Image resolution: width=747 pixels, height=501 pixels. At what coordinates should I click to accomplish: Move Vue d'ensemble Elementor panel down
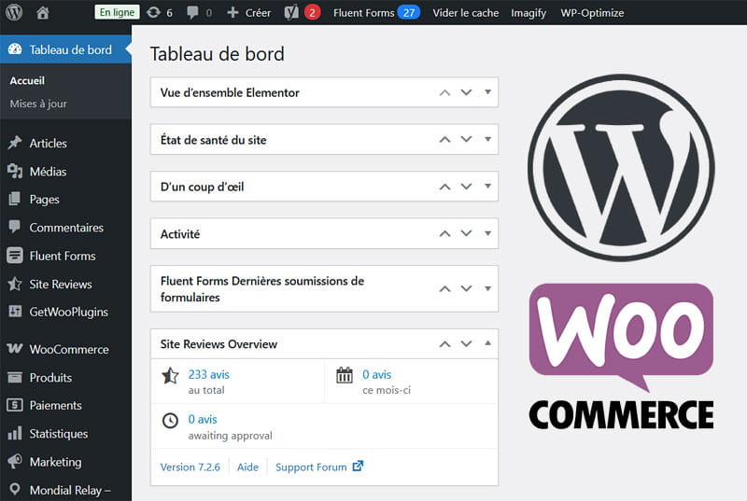466,92
